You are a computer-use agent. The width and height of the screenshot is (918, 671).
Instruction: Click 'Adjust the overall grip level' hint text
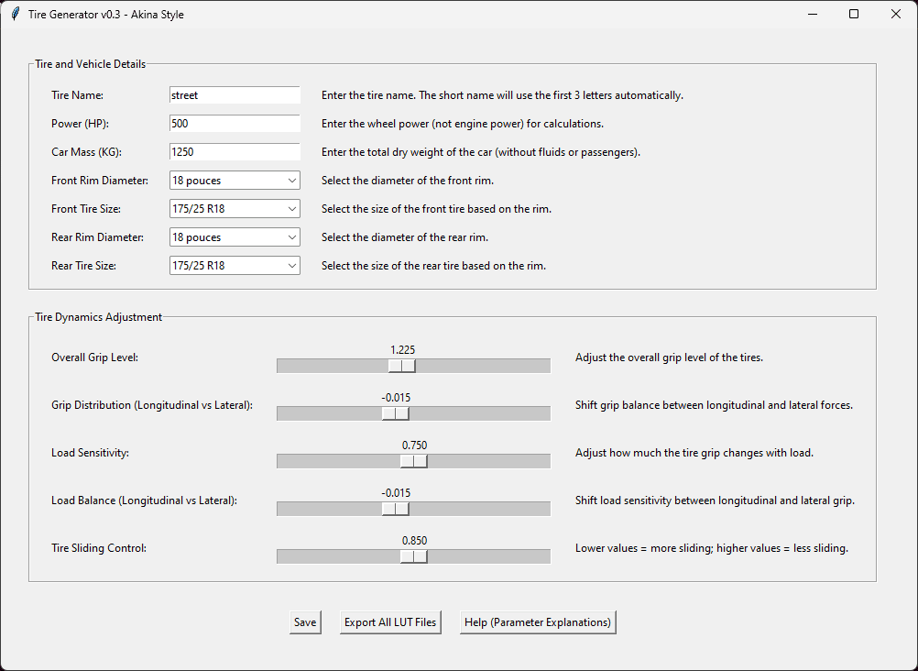[x=669, y=357]
